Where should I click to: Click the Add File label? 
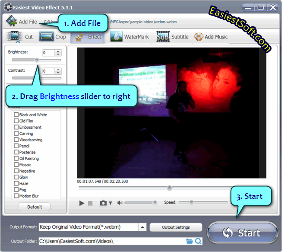[x=28, y=22]
